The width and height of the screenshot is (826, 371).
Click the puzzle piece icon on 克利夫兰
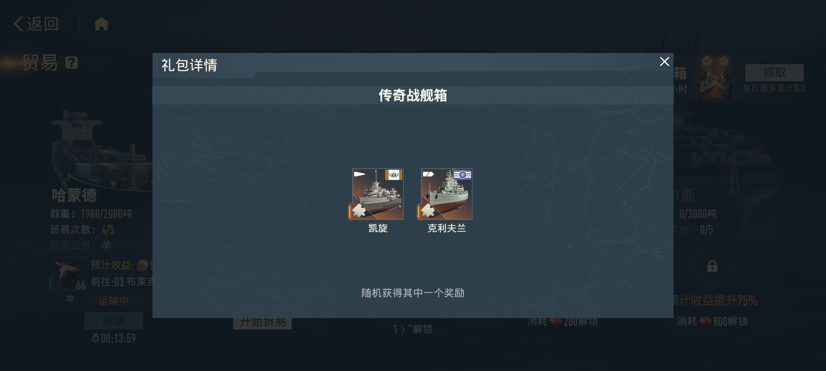click(427, 211)
